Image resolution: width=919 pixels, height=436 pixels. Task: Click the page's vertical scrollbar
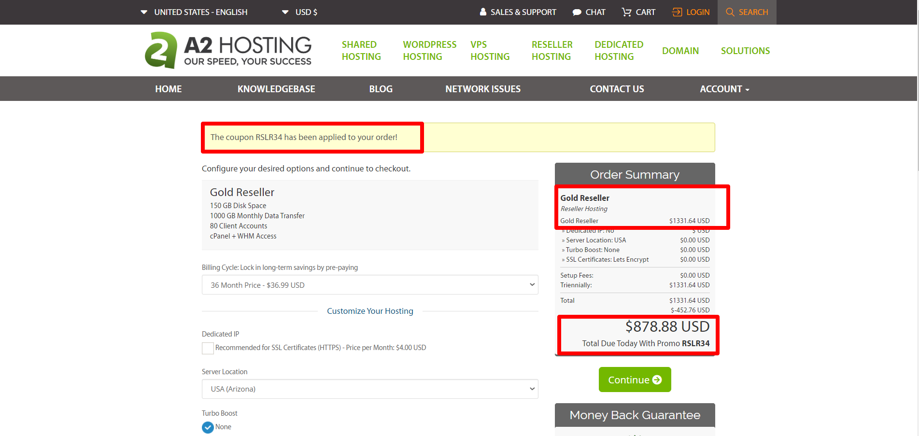pos(918,97)
